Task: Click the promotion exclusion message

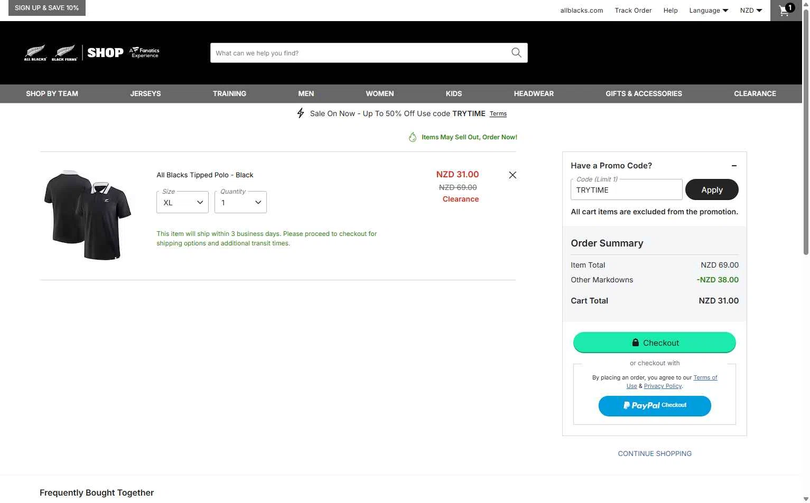Action: click(654, 212)
